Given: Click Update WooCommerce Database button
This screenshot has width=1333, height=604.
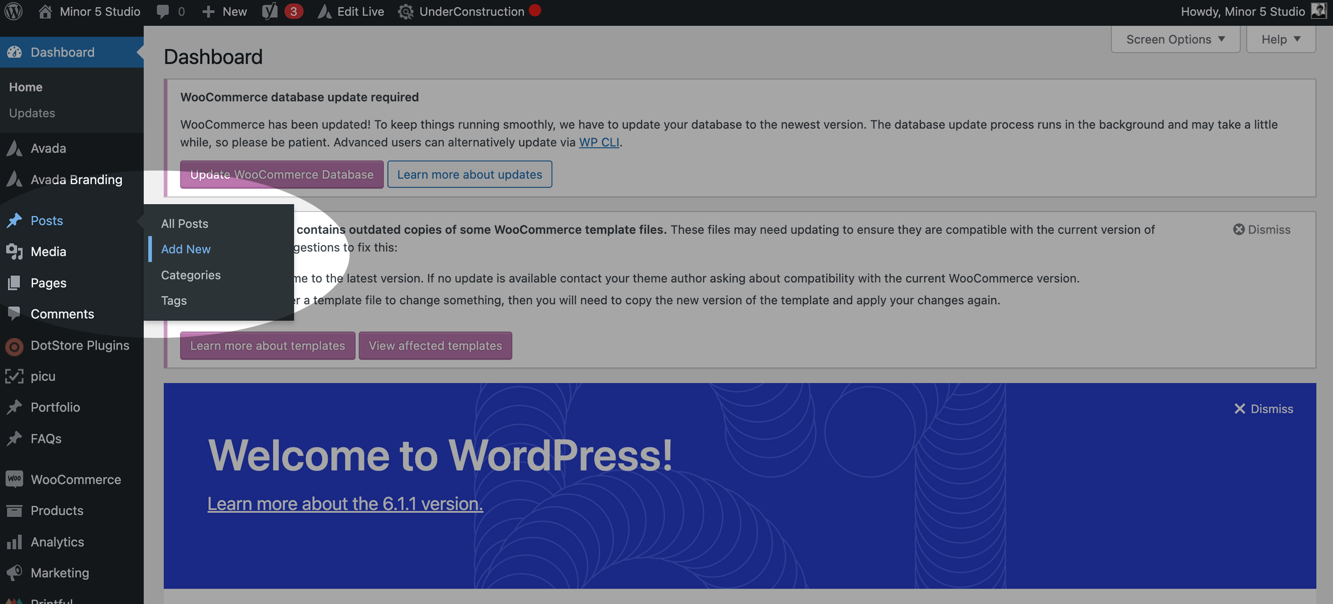Looking at the screenshot, I should pos(281,174).
